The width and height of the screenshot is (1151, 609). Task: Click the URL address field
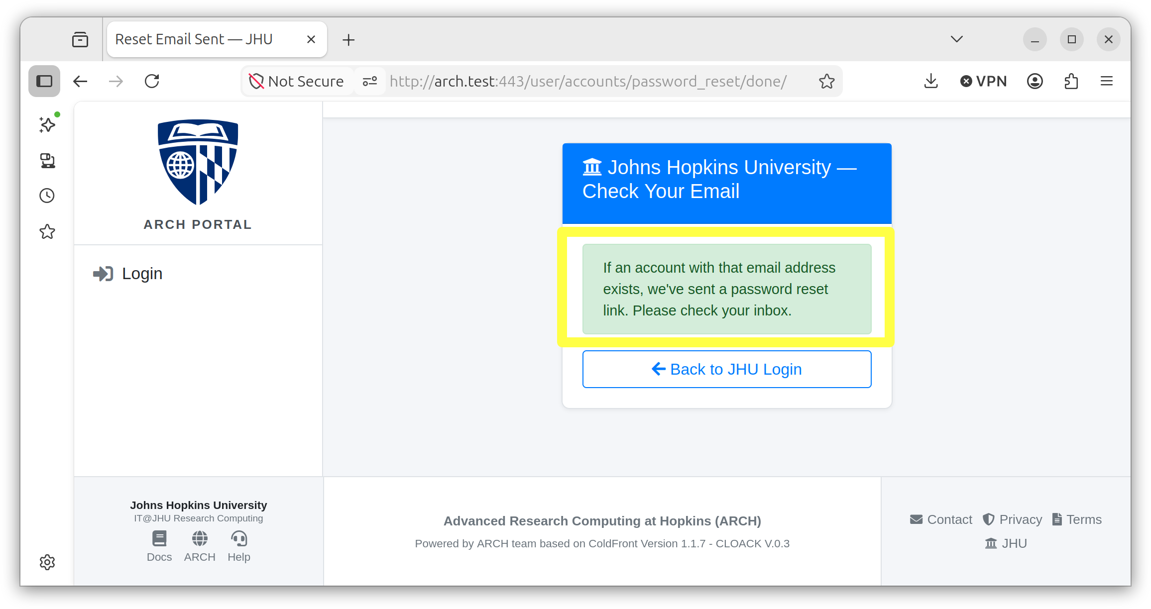point(588,81)
